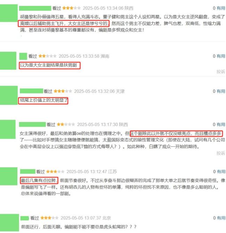This screenshot has height=233, width=226.
Task: Open the Tianjin reviewer's avatar
Action: coord(9,95)
